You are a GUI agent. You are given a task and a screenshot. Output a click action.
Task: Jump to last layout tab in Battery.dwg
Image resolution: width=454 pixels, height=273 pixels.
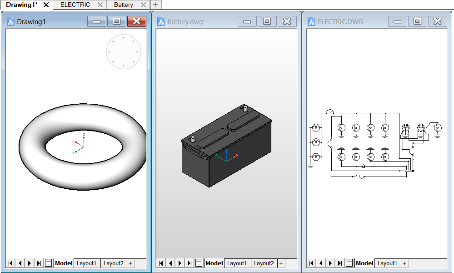coord(190,263)
